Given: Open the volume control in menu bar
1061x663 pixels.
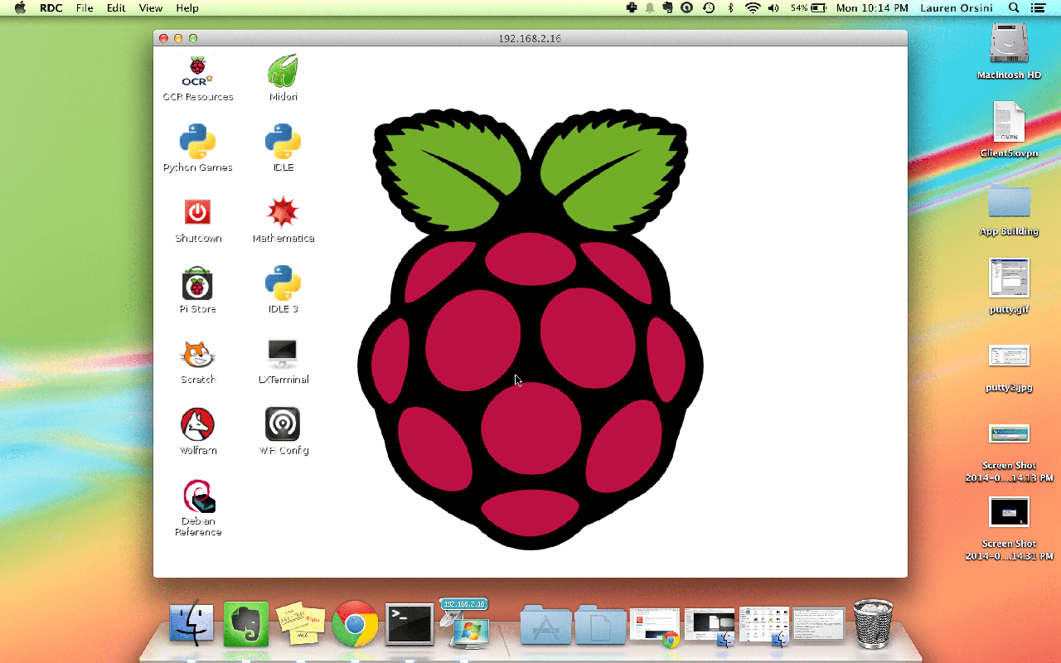Looking at the screenshot, I should pyautogui.click(x=773, y=7).
